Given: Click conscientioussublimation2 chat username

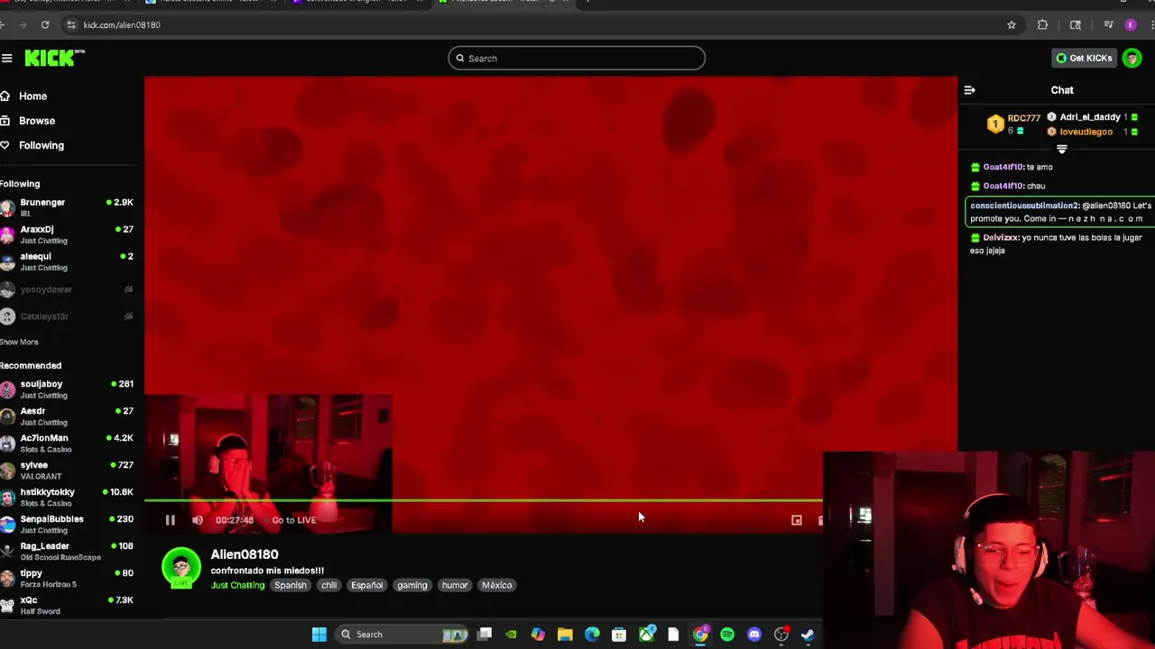Looking at the screenshot, I should [1024, 206].
